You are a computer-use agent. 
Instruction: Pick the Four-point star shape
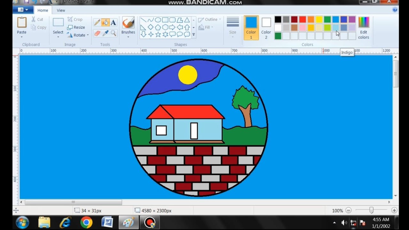(x=151, y=34)
